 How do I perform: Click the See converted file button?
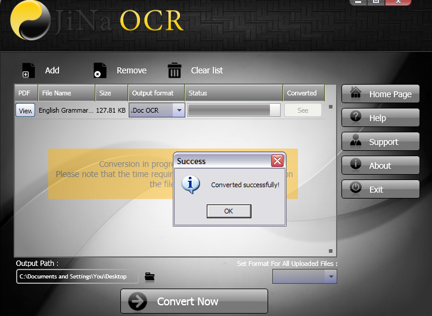click(303, 110)
